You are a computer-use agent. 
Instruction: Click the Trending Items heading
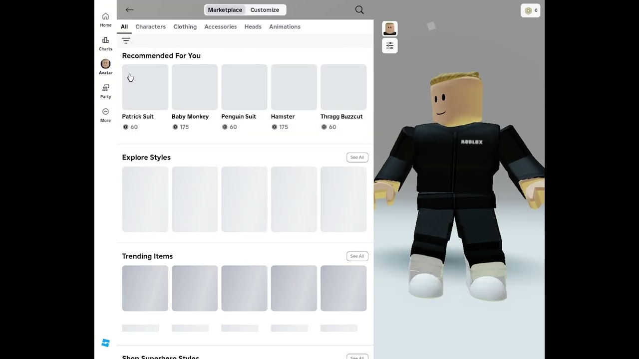pos(147,256)
